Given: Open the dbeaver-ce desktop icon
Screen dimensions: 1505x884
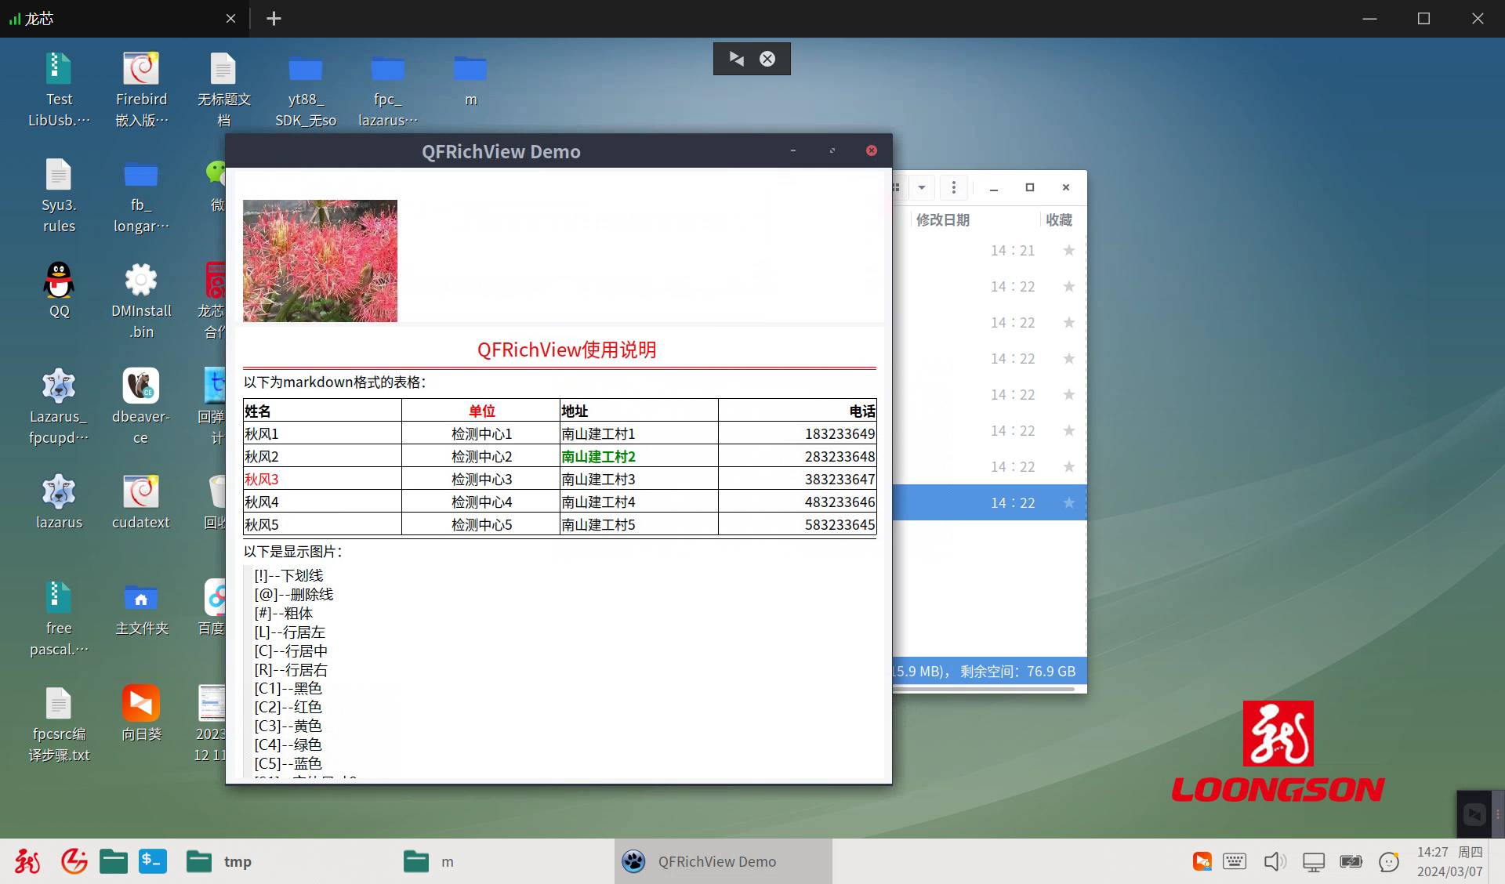Looking at the screenshot, I should [140, 386].
